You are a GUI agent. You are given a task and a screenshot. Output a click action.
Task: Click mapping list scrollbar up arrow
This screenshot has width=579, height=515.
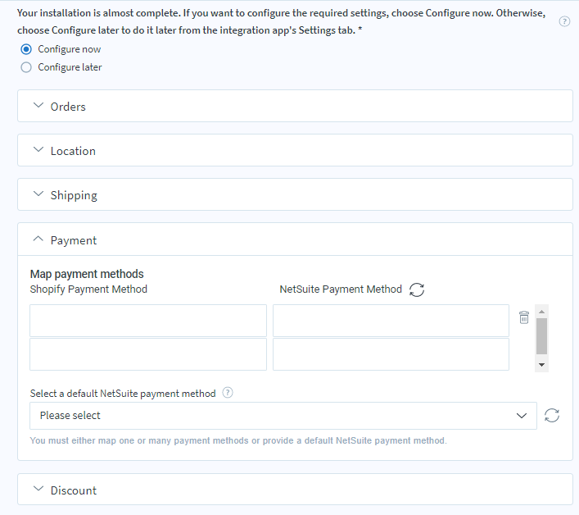541,312
